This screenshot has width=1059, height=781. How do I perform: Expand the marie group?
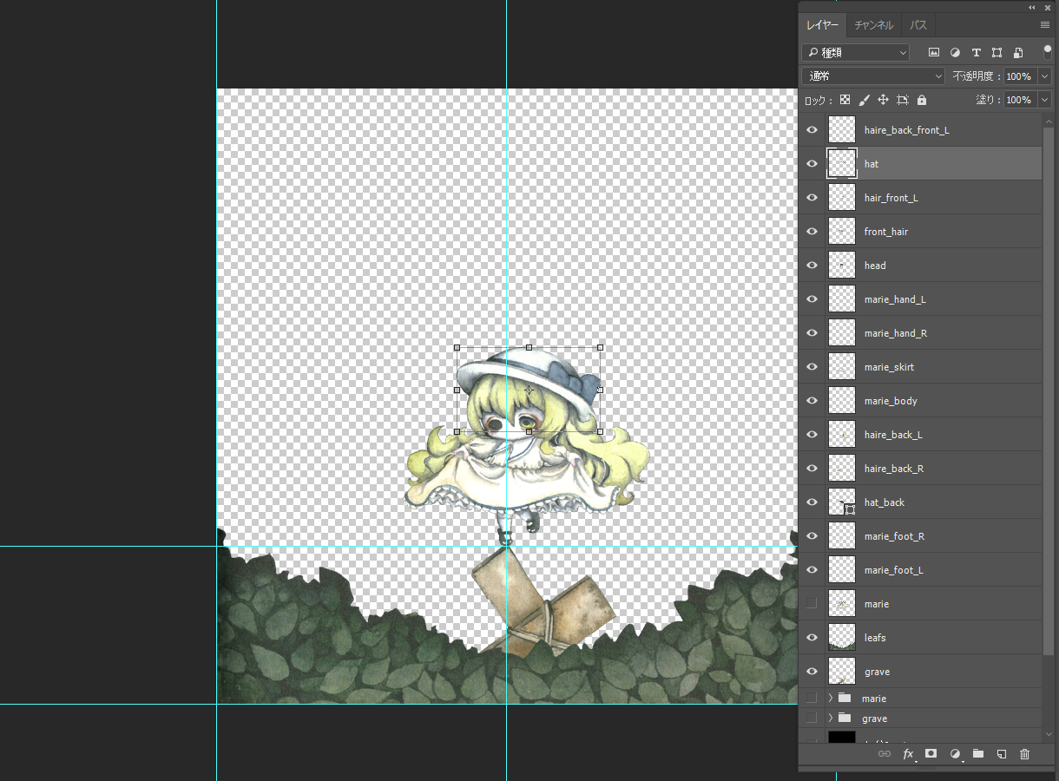point(830,698)
